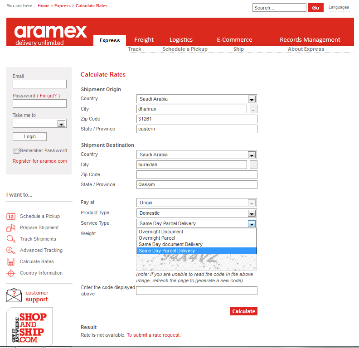
Task: Open the Product Type dropdown
Action: pyautogui.click(x=252, y=213)
